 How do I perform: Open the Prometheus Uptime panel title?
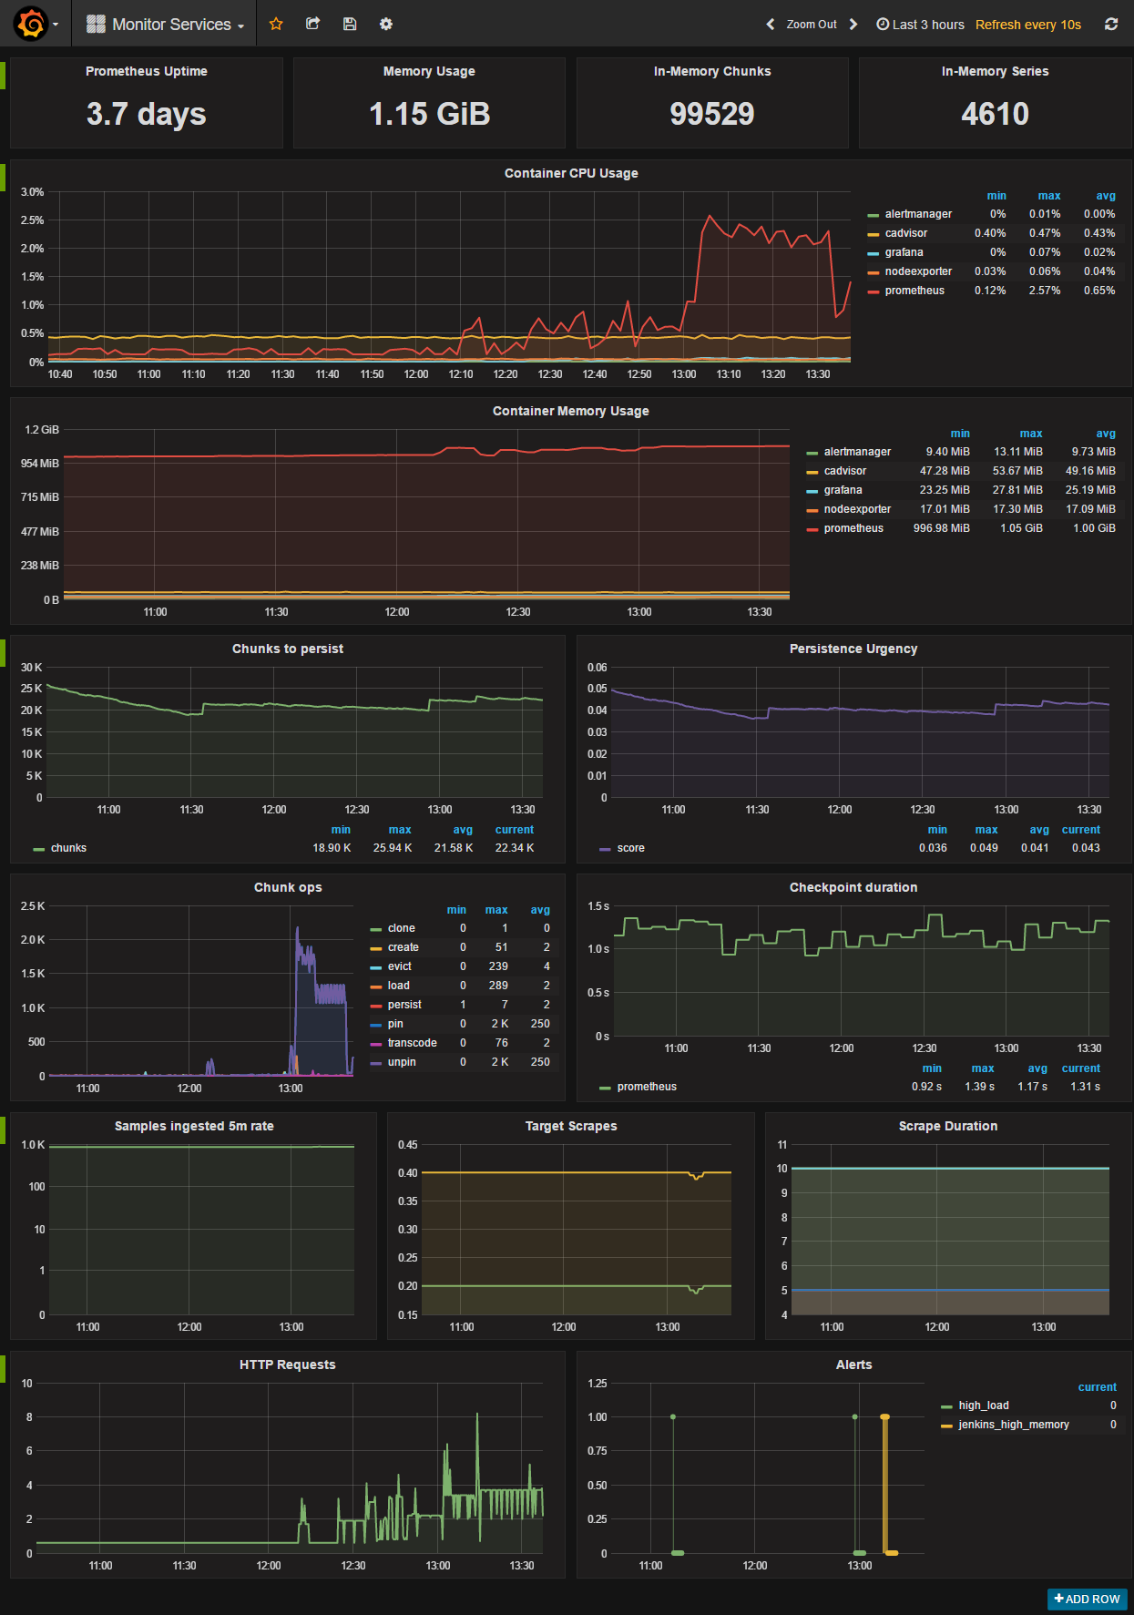point(147,71)
